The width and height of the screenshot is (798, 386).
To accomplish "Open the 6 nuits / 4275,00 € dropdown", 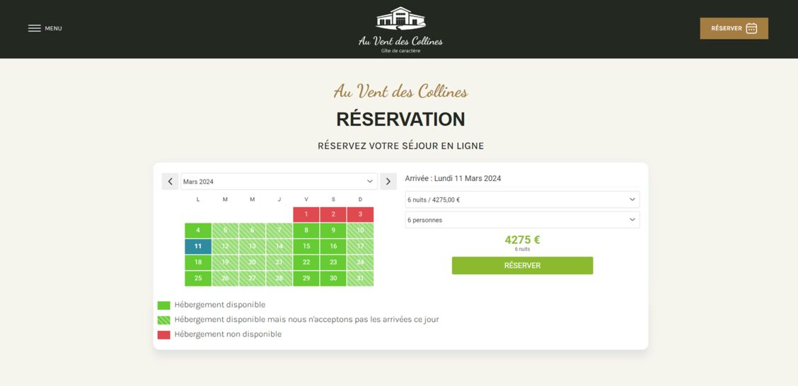I will tap(522, 200).
